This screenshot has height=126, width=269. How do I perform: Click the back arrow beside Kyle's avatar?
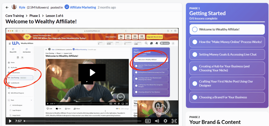coord(7,7)
